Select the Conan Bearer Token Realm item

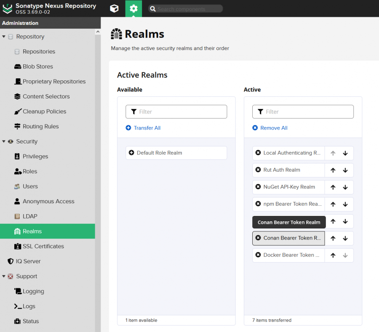[291, 238]
